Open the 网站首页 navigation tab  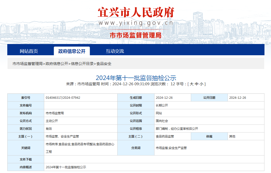pos(29,51)
